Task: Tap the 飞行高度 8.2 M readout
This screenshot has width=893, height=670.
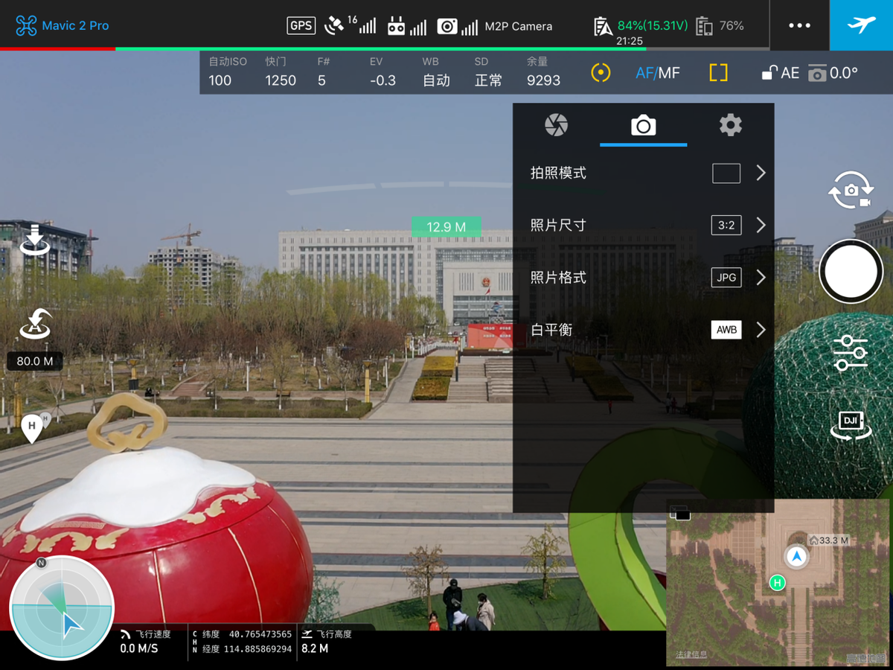Action: 327,642
